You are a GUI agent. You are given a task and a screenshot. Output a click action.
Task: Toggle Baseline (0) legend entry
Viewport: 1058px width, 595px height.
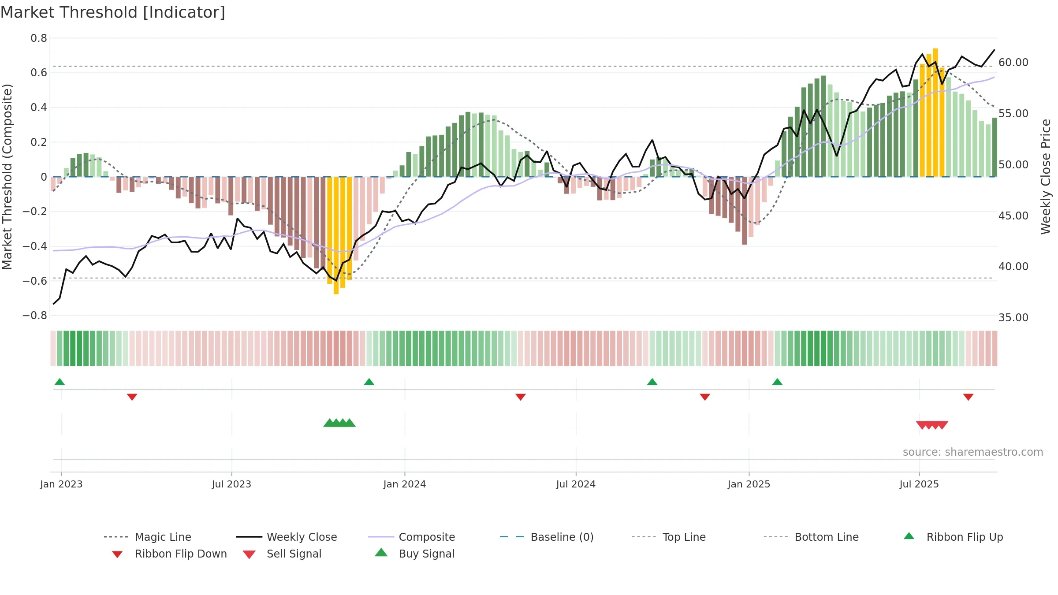click(547, 537)
